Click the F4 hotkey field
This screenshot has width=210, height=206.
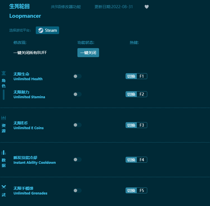pyautogui.click(x=142, y=160)
